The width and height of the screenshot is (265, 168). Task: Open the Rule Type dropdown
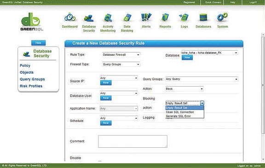point(121,55)
